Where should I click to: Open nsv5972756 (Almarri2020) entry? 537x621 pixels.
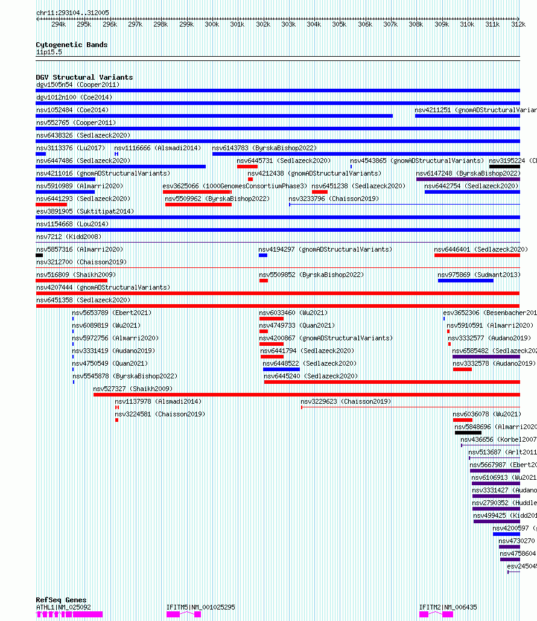115,338
